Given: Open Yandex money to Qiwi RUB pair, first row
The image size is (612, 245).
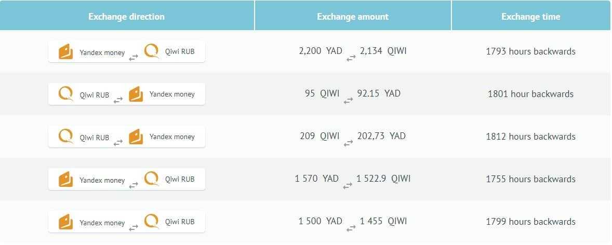Looking at the screenshot, I should pos(126,51).
